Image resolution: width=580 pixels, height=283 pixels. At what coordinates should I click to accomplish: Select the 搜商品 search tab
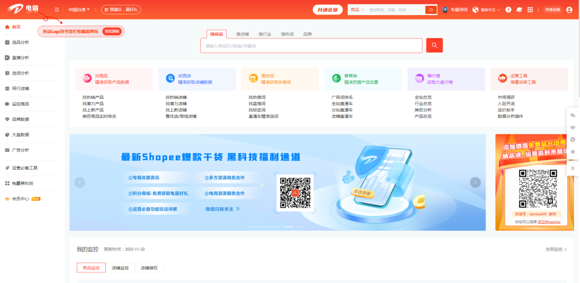[216, 34]
